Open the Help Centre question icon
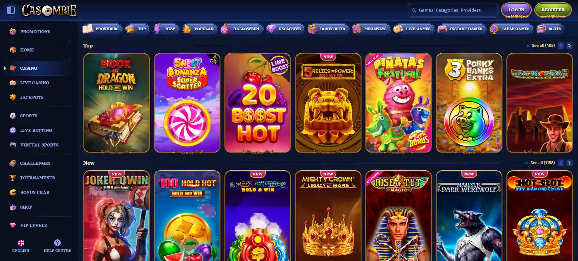Screen dimensions: 578x261 [57, 243]
